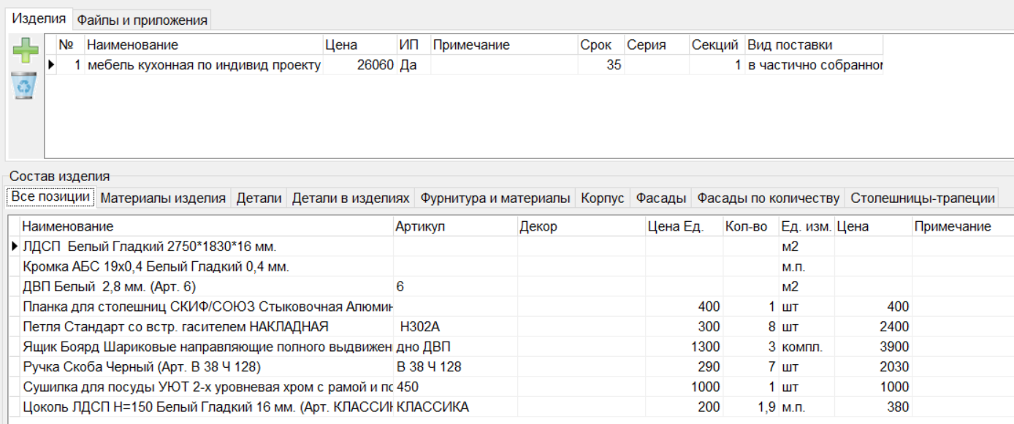Screen dimensions: 1014x424
Task: Switch to Фасады по количеству tab
Action: (768, 198)
